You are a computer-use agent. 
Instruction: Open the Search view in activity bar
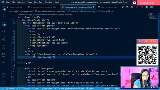(3, 16)
